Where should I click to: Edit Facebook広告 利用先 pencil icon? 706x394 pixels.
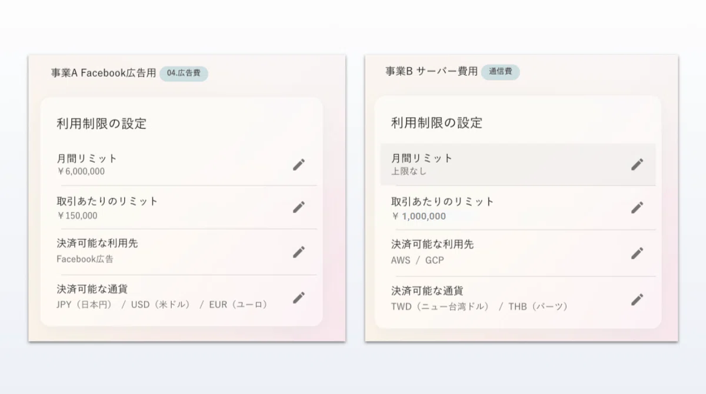(299, 252)
